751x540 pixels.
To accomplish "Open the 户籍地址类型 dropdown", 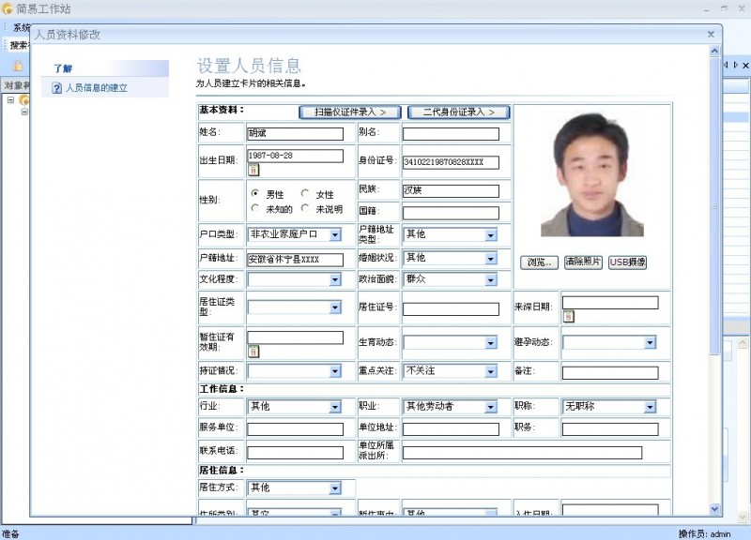I will 491,235.
